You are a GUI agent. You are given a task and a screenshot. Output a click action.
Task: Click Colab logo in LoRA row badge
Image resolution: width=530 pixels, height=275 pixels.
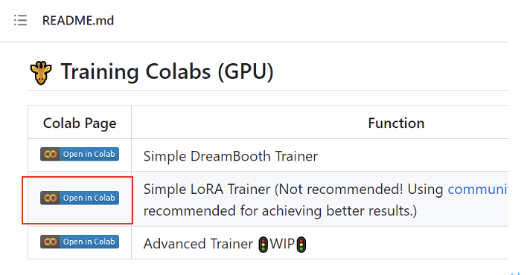click(x=51, y=198)
